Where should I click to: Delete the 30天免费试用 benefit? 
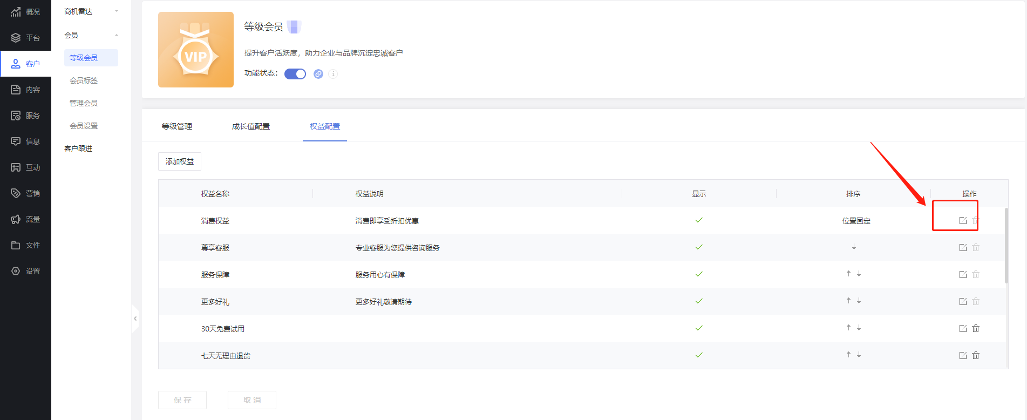coord(976,328)
